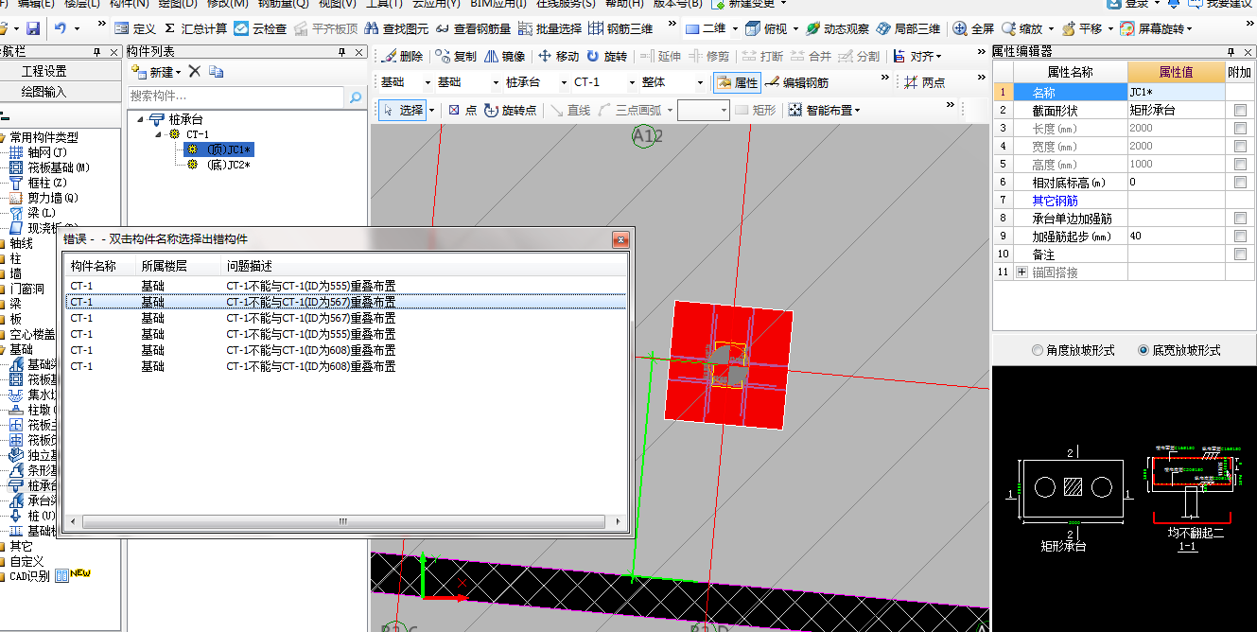Open 钢筋量(Q) menu
The width and height of the screenshot is (1257, 632).
(x=284, y=4)
